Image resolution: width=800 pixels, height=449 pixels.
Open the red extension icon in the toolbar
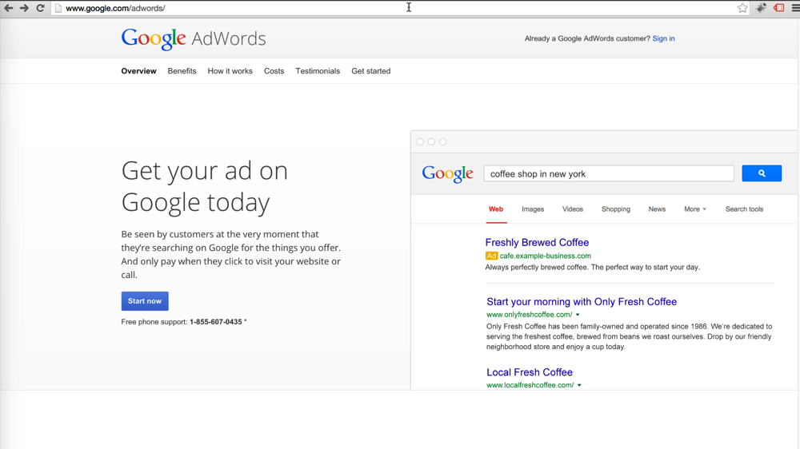(778, 8)
